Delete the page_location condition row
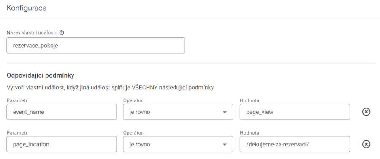380x159 pixels. point(366,144)
